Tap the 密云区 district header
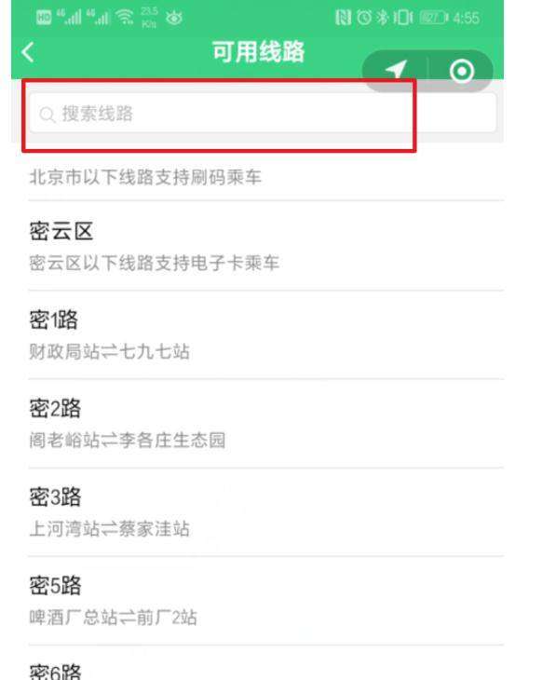This screenshot has height=680, width=556. 61,231
